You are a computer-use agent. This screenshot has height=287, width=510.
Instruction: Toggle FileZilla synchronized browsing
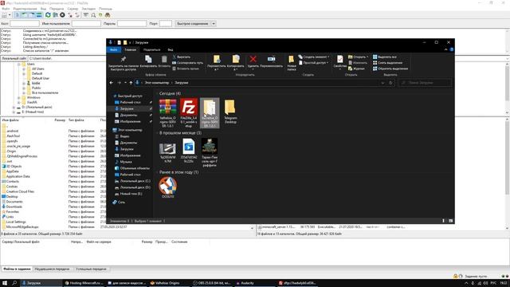(x=100, y=15)
